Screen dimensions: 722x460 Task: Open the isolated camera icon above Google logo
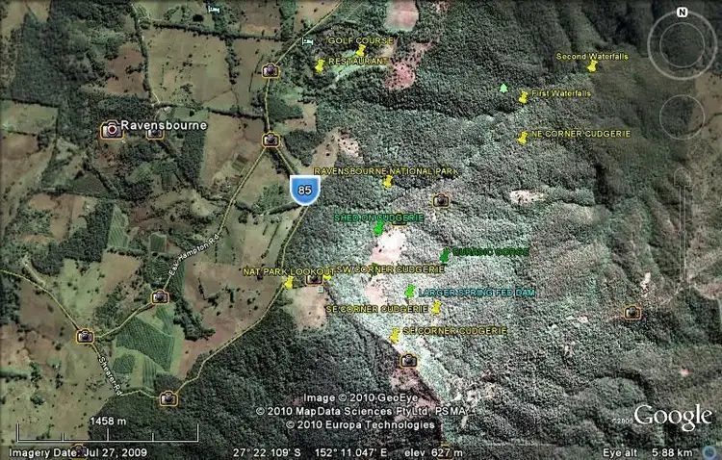pos(632,313)
